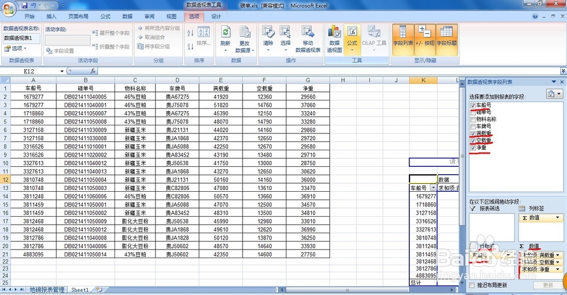
Task: Insert a 数据透视图 pivot chart
Action: (335, 39)
